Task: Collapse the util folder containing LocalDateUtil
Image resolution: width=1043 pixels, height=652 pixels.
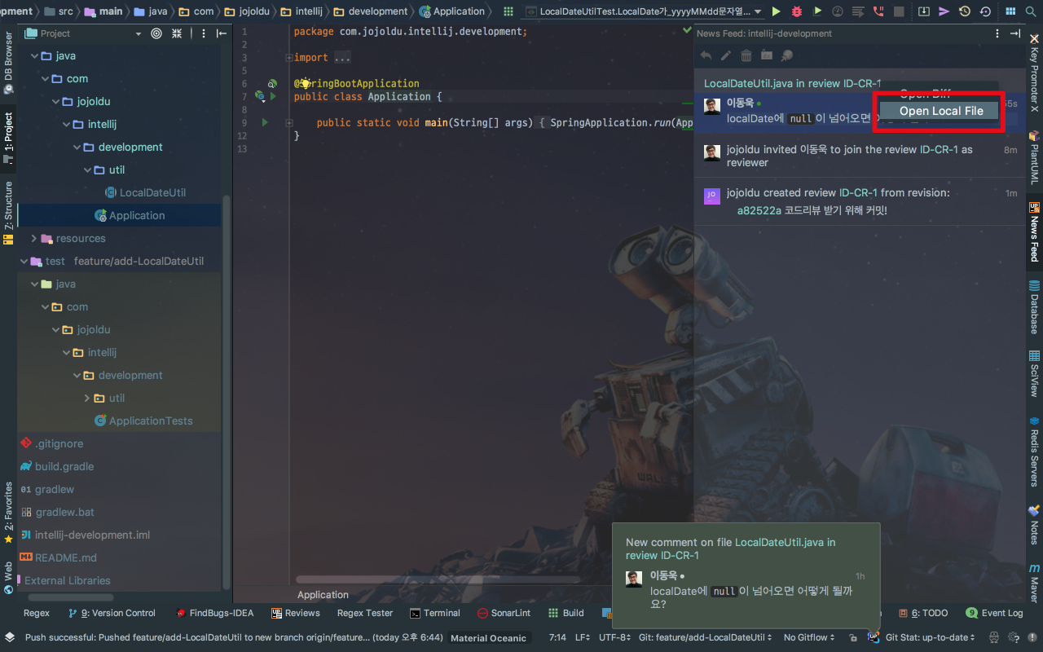Action: click(x=88, y=170)
